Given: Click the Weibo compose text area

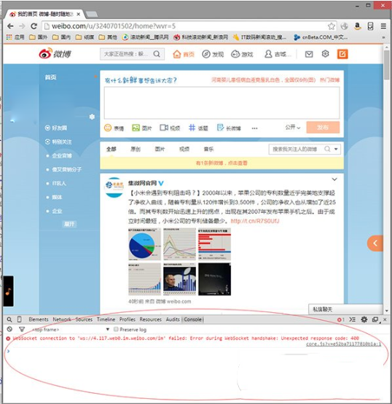Looking at the screenshot, I should (x=222, y=103).
